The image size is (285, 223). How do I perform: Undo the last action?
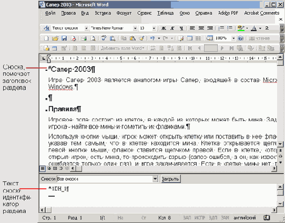click(152, 38)
